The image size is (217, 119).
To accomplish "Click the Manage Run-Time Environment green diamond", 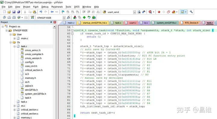I will (x=84, y=17).
